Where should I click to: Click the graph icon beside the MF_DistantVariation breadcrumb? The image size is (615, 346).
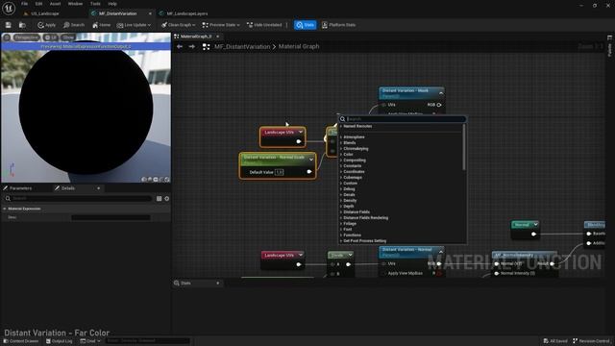[x=206, y=47]
